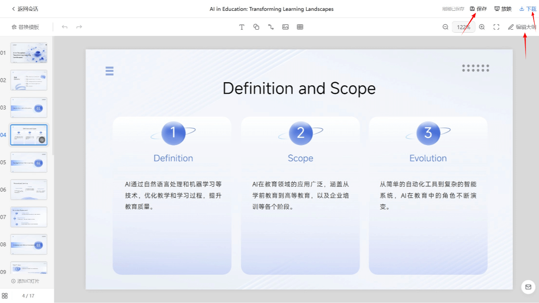Click the 122% zoom level field
This screenshot has height=303, width=539.
[463, 27]
